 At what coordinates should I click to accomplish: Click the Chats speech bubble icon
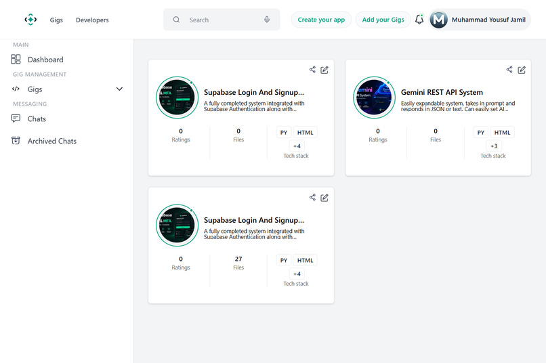pyautogui.click(x=16, y=119)
